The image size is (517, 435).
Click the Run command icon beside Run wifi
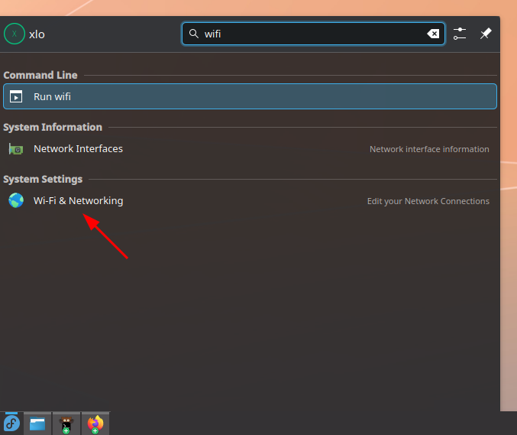pos(16,96)
